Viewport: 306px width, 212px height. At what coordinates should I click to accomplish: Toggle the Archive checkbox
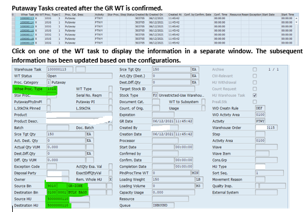coord(255,70)
